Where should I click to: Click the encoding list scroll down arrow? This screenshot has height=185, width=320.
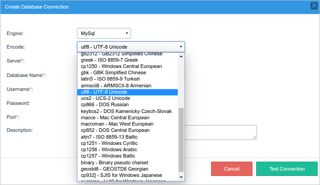pyautogui.click(x=181, y=177)
